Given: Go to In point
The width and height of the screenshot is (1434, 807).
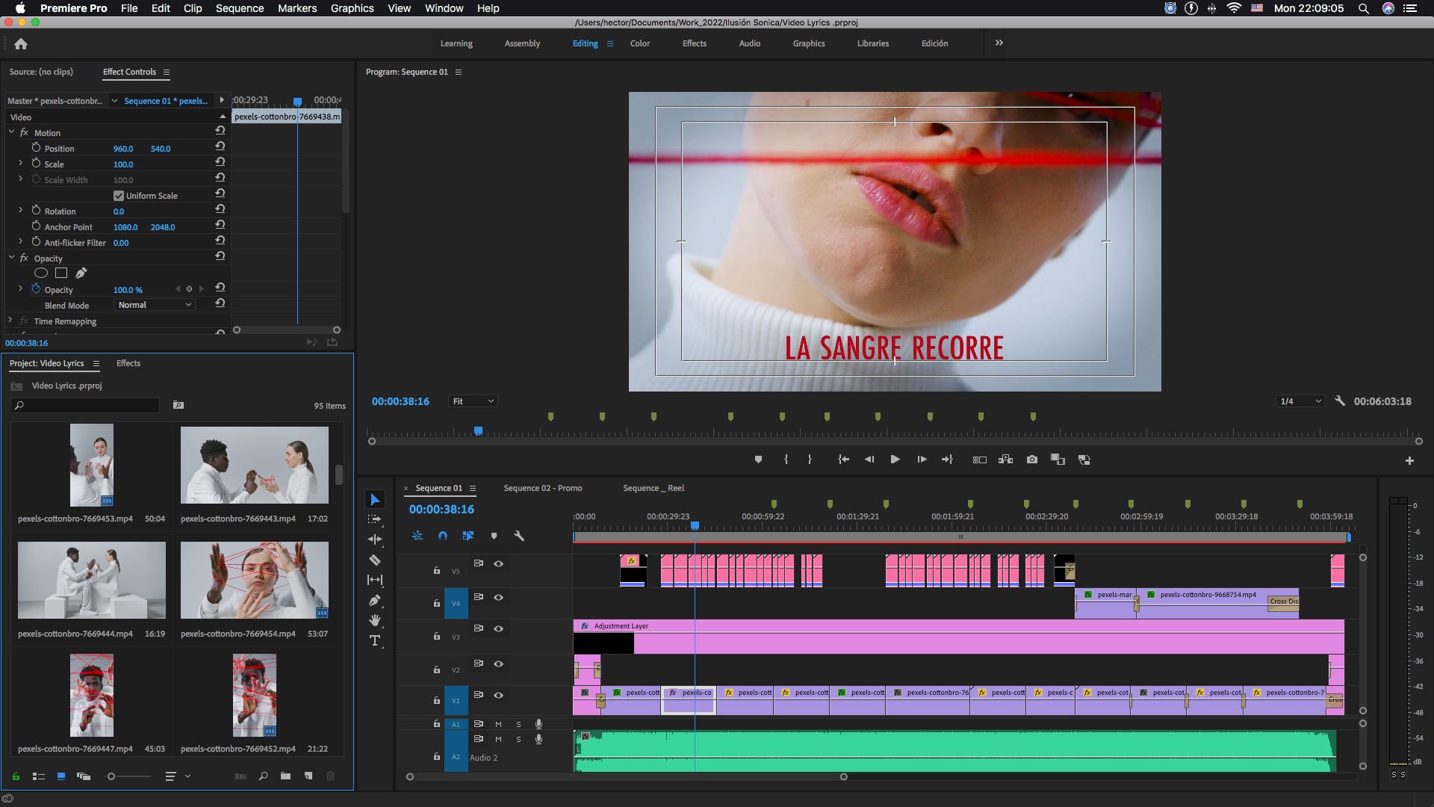Looking at the screenshot, I should coord(843,460).
